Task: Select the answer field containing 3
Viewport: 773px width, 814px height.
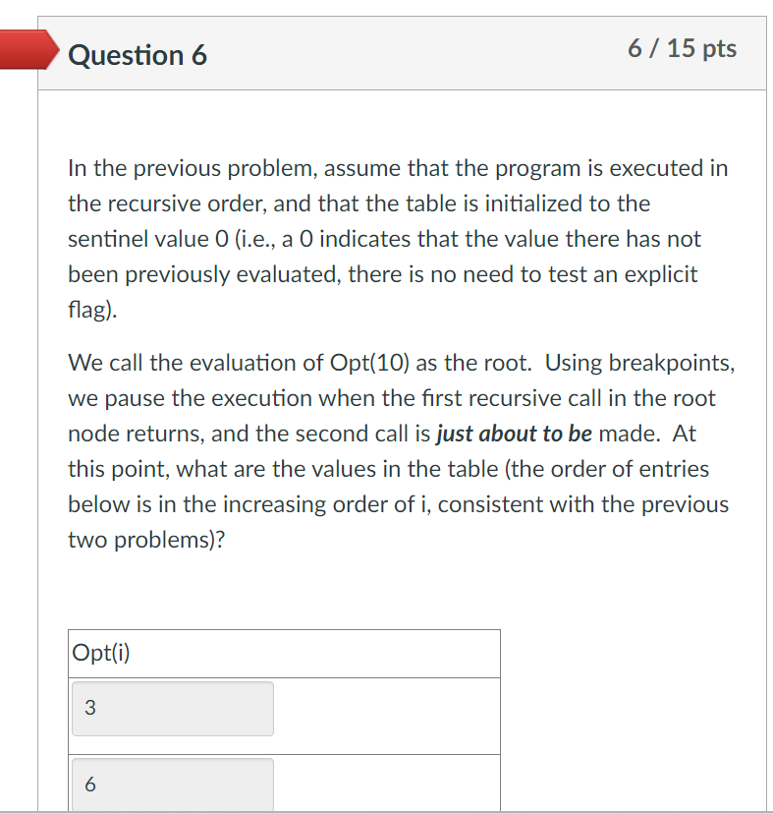Action: click(172, 708)
